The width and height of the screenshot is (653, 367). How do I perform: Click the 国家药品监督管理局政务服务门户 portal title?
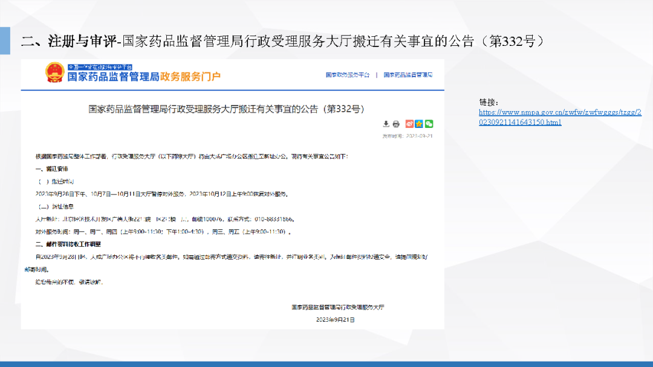click(x=143, y=77)
